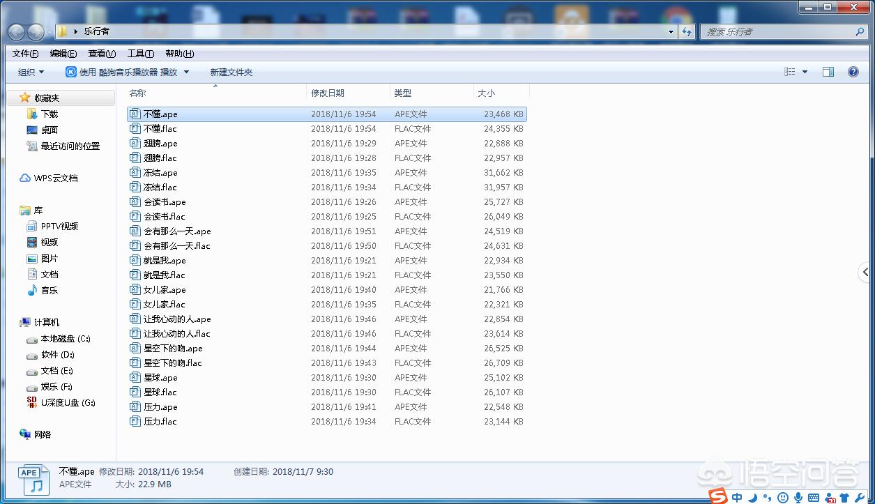Image resolution: width=875 pixels, height=504 pixels.
Task: Select 娱乐 (F:) drive
Action: coord(56,386)
